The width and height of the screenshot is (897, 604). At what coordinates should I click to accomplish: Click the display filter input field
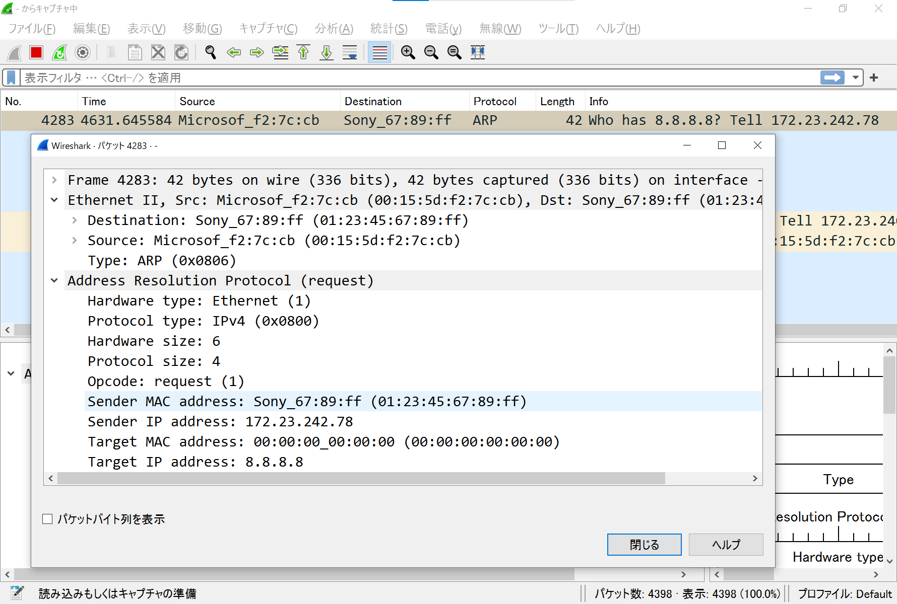pos(418,78)
